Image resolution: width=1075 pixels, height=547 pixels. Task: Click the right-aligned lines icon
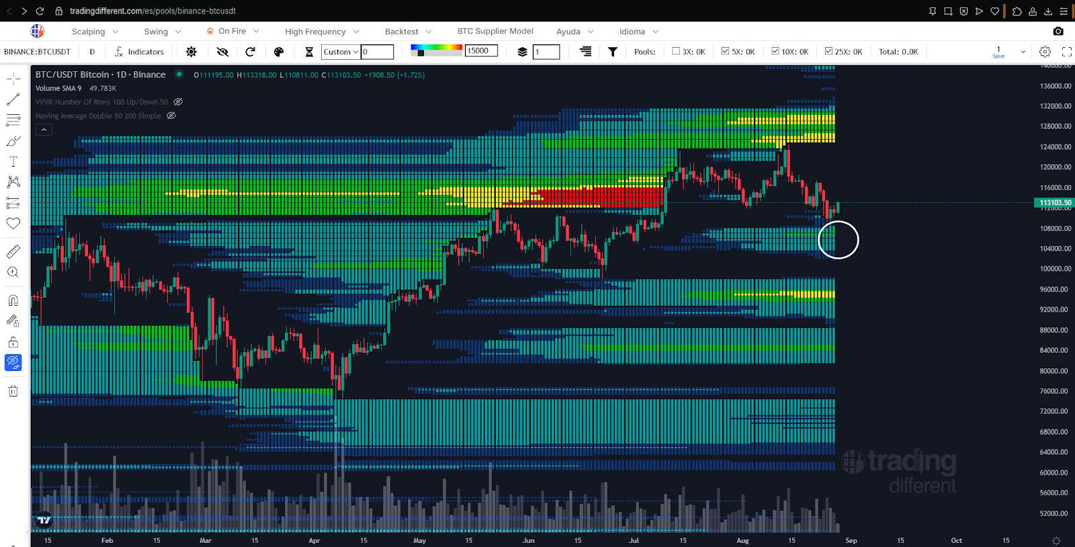[x=586, y=52]
